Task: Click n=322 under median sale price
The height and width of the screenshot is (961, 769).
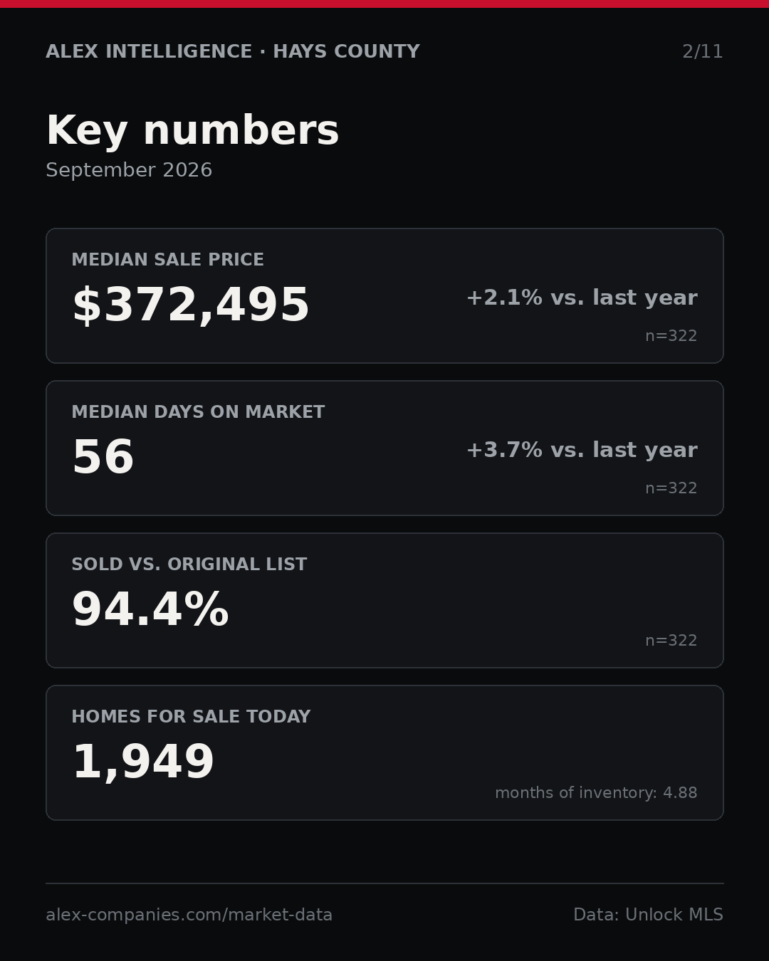Action: tap(671, 336)
